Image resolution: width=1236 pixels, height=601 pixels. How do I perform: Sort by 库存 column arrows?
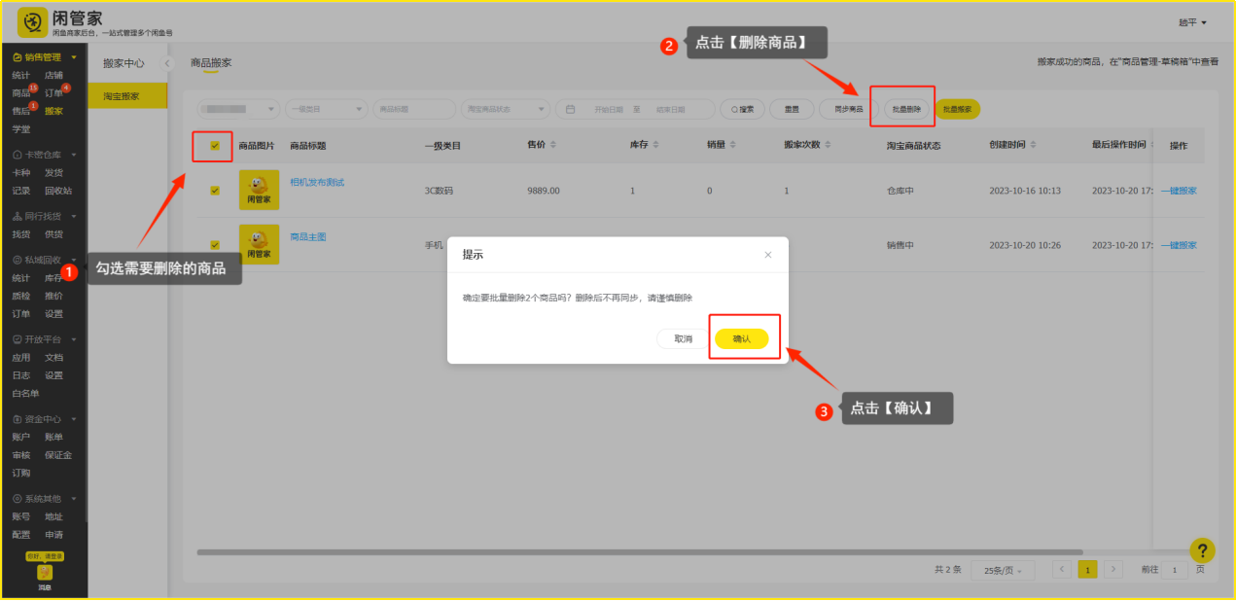pyautogui.click(x=655, y=145)
